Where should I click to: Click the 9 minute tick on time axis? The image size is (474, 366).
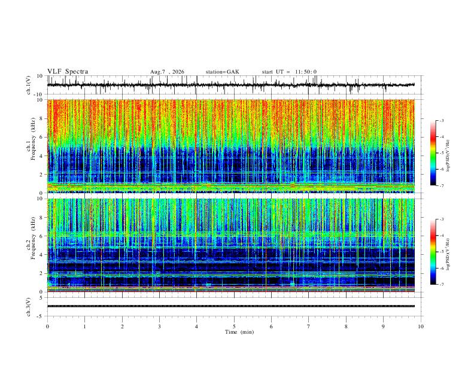pyautogui.click(x=383, y=327)
